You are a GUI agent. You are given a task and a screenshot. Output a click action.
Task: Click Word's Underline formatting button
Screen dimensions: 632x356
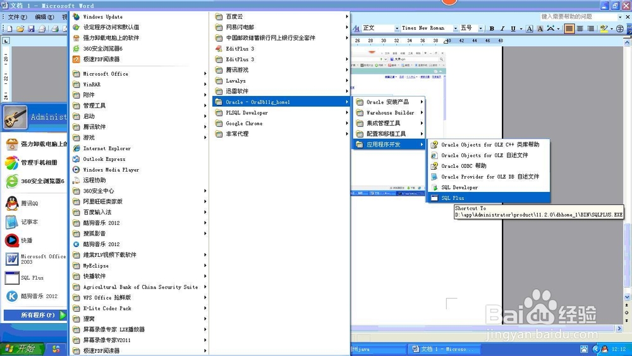[513, 28]
